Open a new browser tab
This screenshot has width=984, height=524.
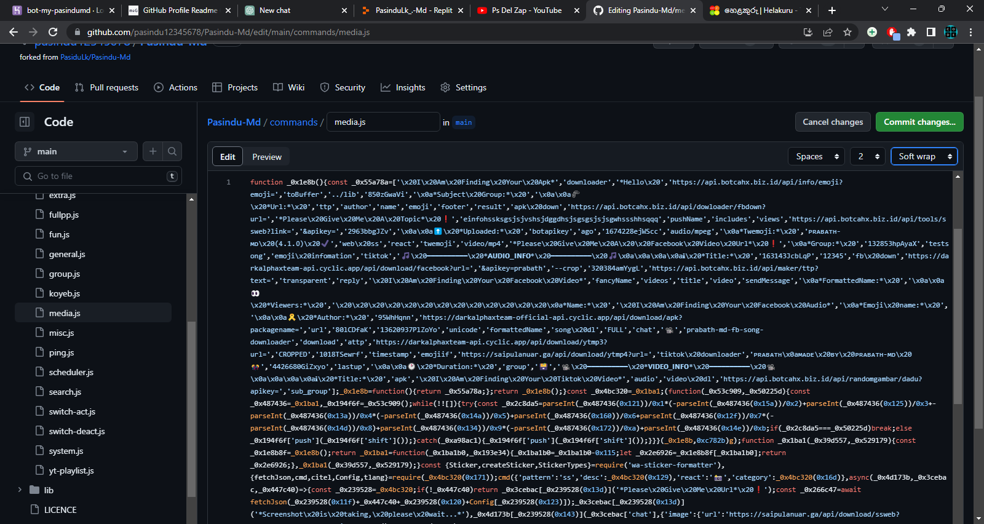point(831,10)
